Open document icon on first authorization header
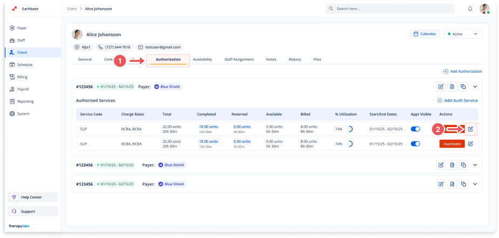The width and height of the screenshot is (499, 238). tap(452, 86)
